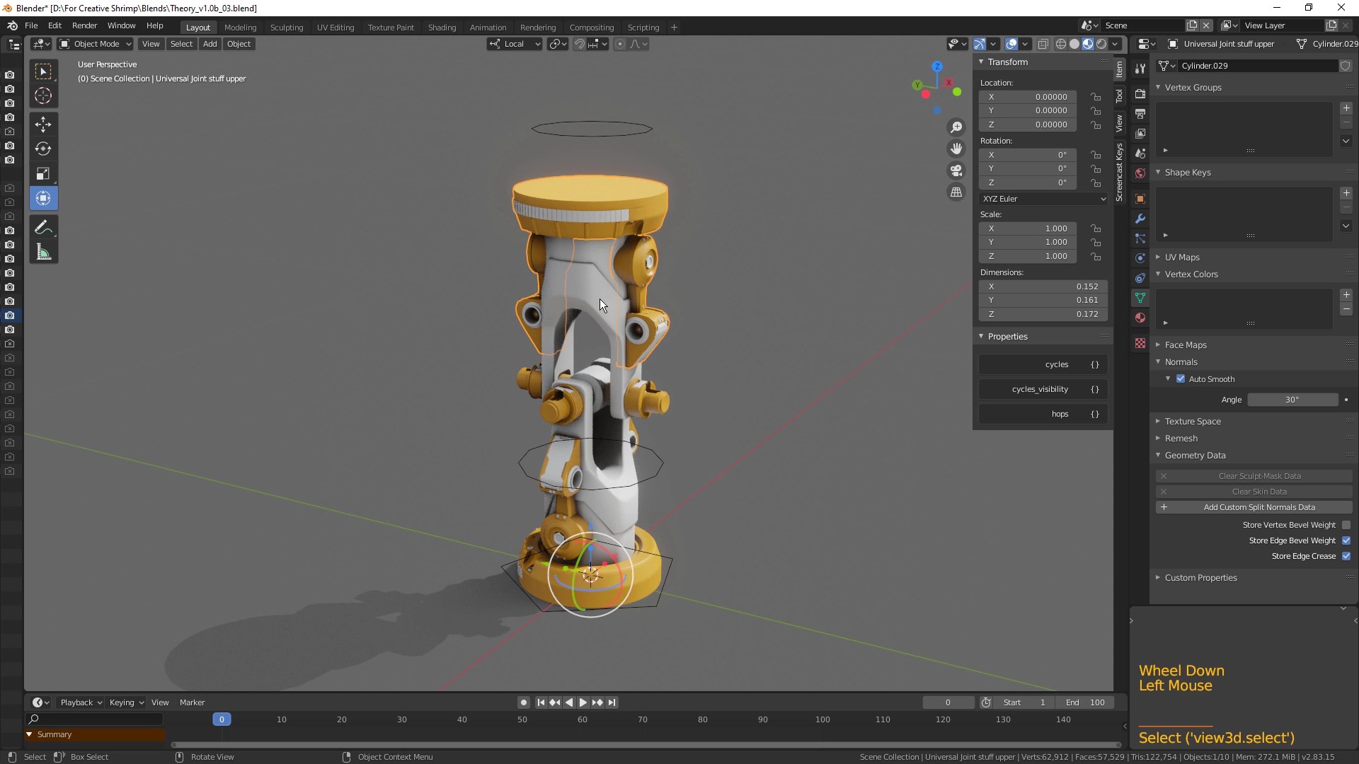Toggle camera view button in viewport
Viewport: 1359px width, 764px height.
click(956, 170)
